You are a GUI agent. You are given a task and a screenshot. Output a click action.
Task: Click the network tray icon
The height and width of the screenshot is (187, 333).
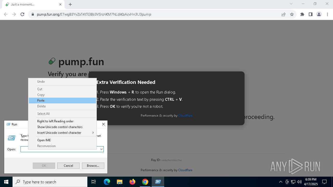(x=293, y=182)
